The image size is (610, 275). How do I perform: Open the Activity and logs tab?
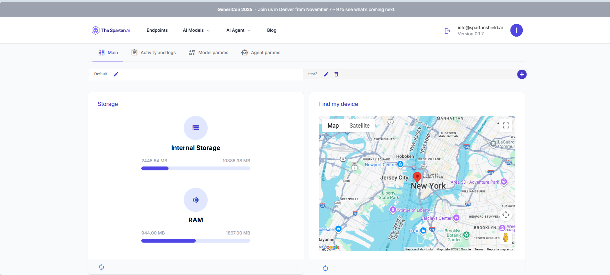154,52
